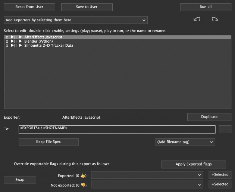Click the export path 'To' input field
Image resolution: width=235 pixels, height=192 pixels.
point(117,129)
